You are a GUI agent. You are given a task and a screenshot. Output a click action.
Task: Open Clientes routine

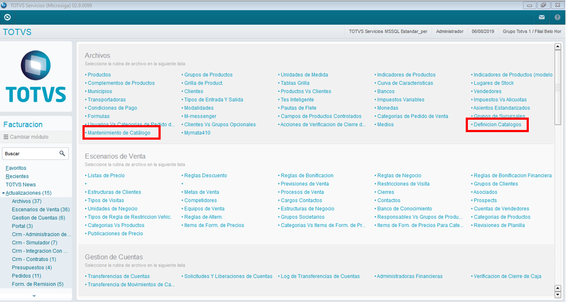[194, 91]
